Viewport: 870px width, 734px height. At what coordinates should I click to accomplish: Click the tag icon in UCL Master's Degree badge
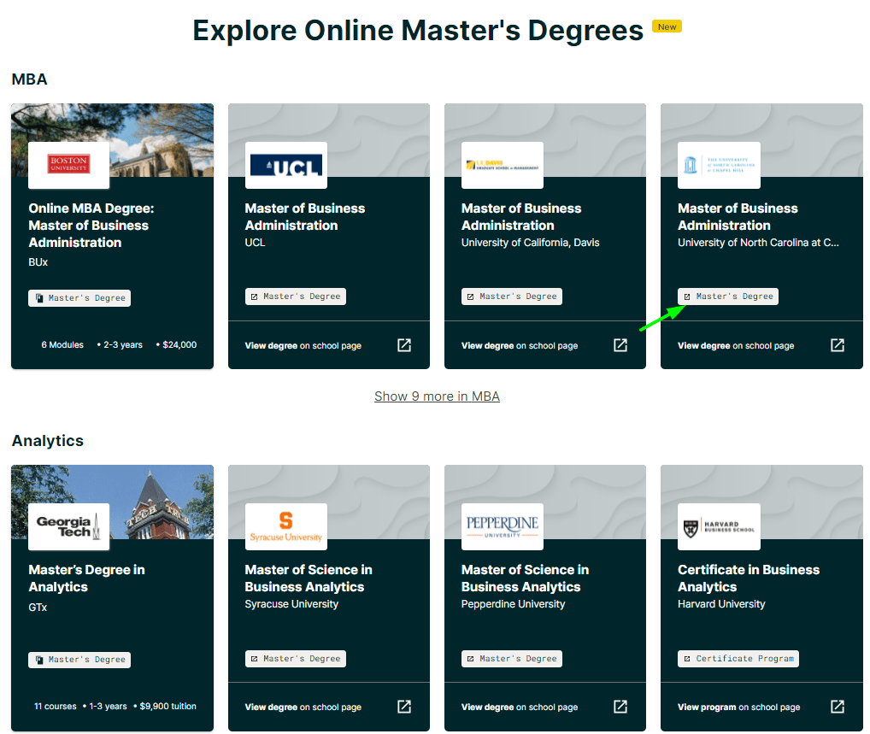pyautogui.click(x=254, y=297)
